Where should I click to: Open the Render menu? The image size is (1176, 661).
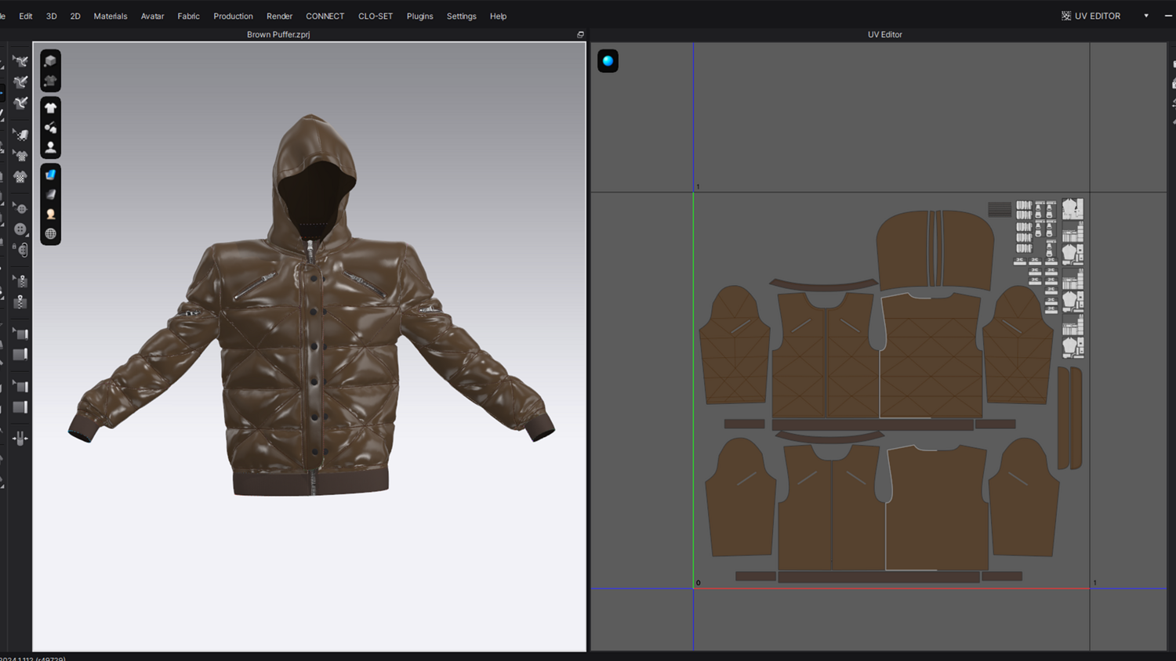click(279, 16)
